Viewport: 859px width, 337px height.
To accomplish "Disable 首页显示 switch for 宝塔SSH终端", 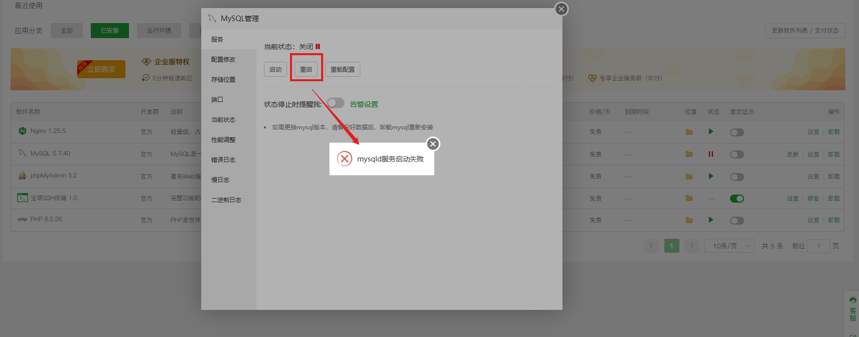I will pos(737,199).
